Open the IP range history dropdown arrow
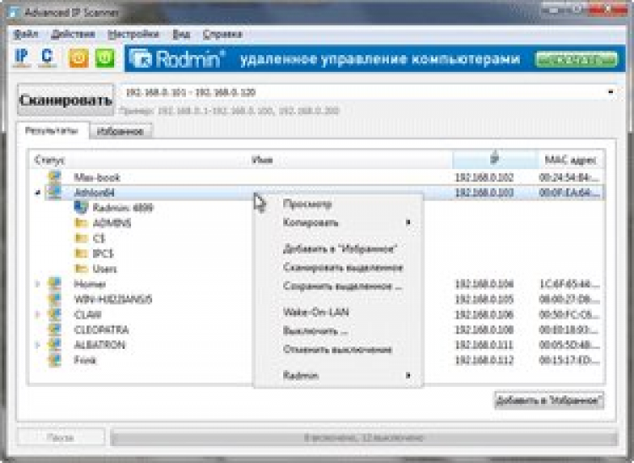This screenshot has height=463, width=634. [x=610, y=93]
